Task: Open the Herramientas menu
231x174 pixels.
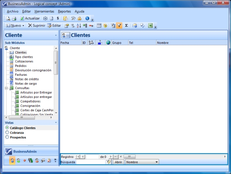Action: point(44,11)
